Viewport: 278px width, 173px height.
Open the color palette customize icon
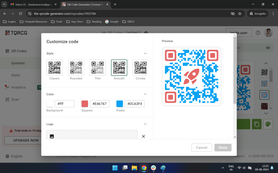tap(267, 124)
